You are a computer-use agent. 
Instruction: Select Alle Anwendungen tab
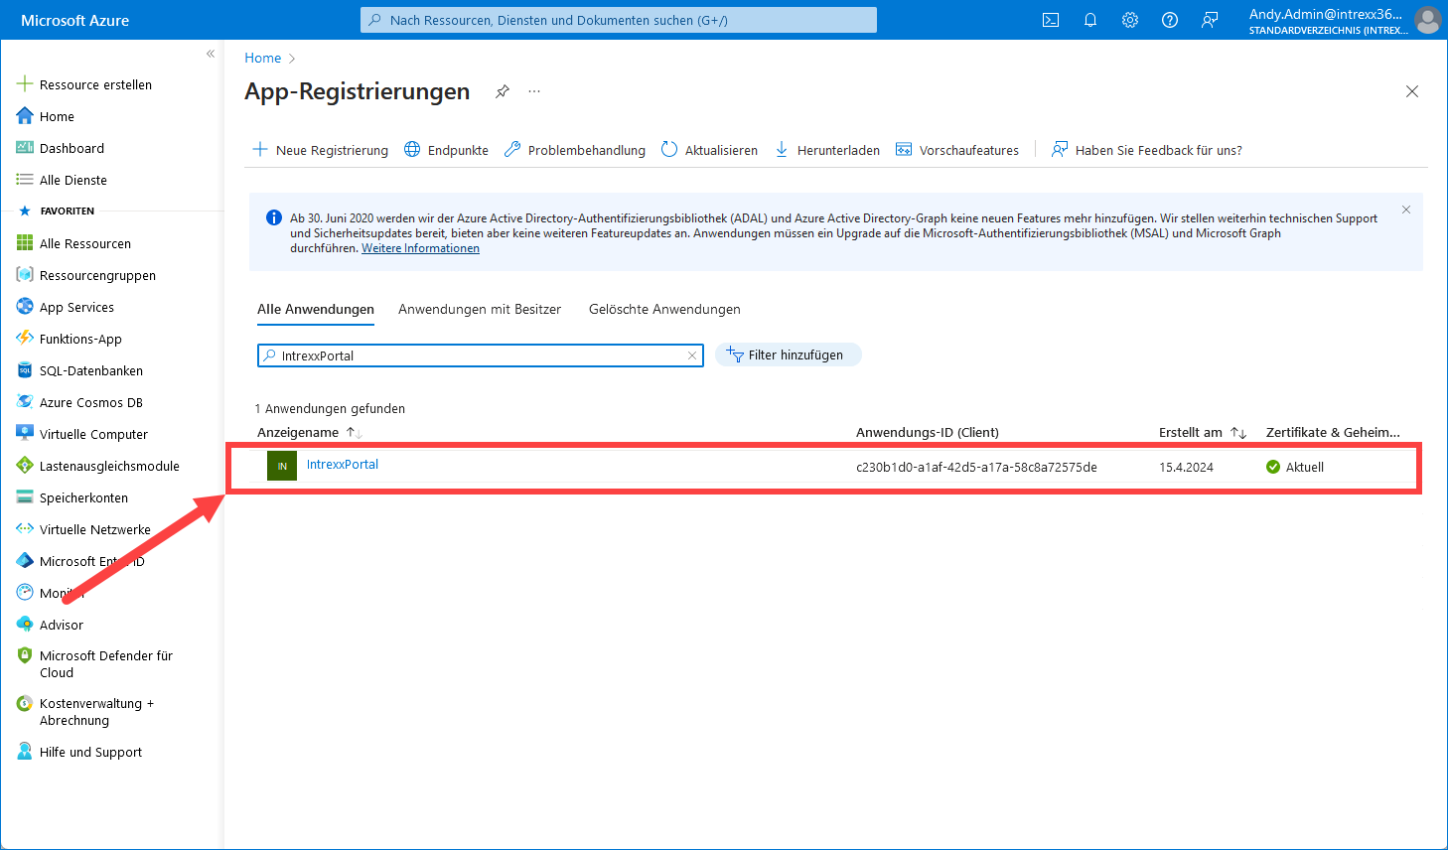(x=316, y=310)
